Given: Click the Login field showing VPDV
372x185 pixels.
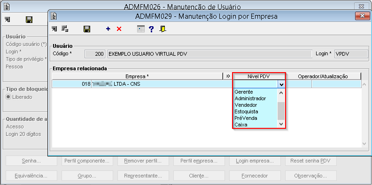Looking at the screenshot, I should 351,54.
